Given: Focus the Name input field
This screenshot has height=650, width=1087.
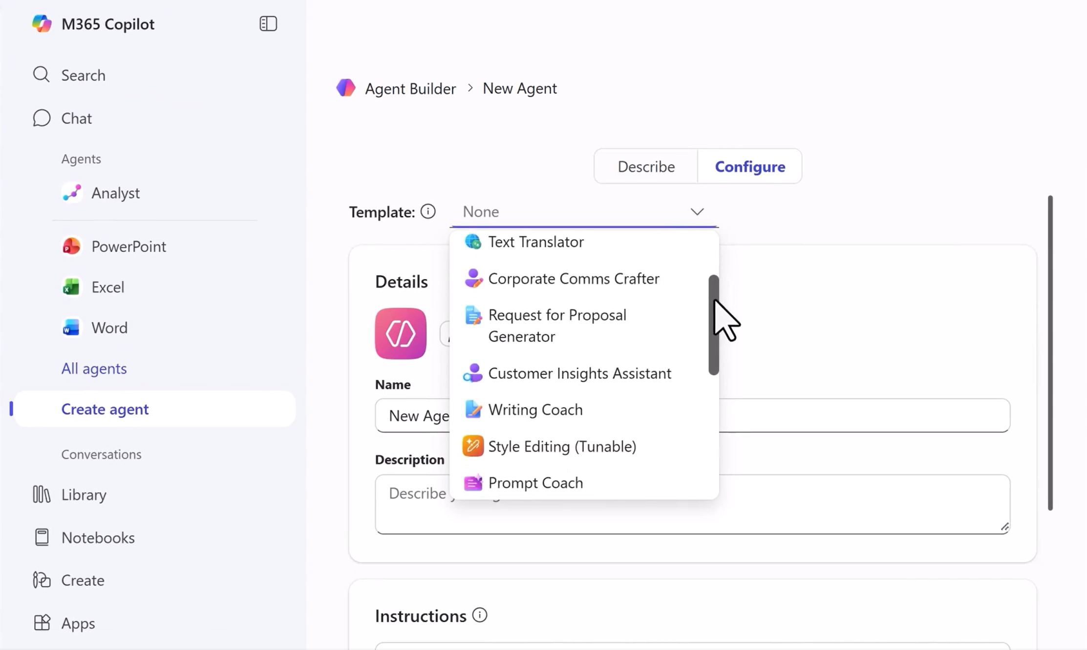Looking at the screenshot, I should pos(692,415).
